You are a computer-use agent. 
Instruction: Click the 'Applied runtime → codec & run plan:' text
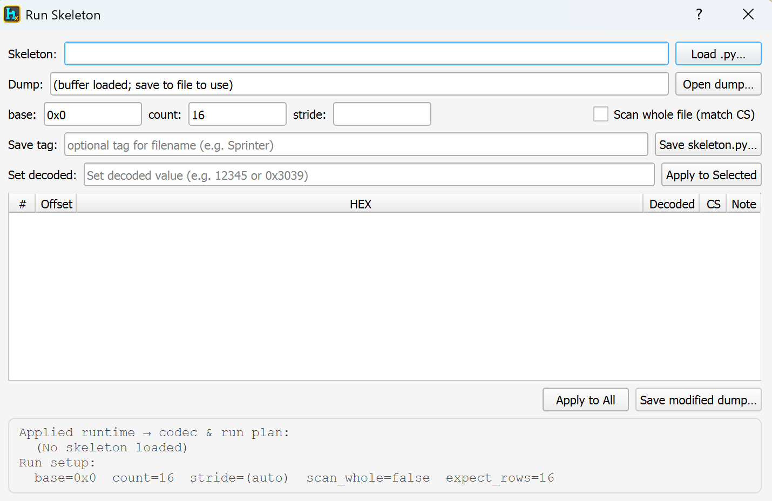point(154,432)
